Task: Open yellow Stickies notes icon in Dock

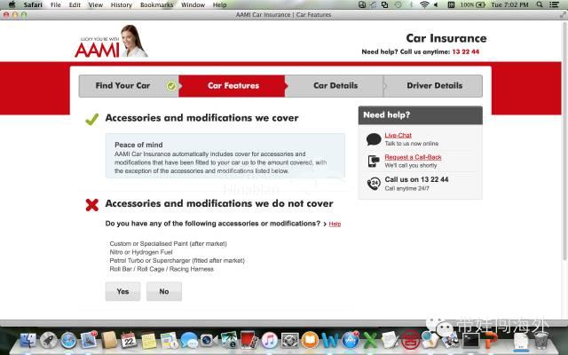Action: coord(148,341)
